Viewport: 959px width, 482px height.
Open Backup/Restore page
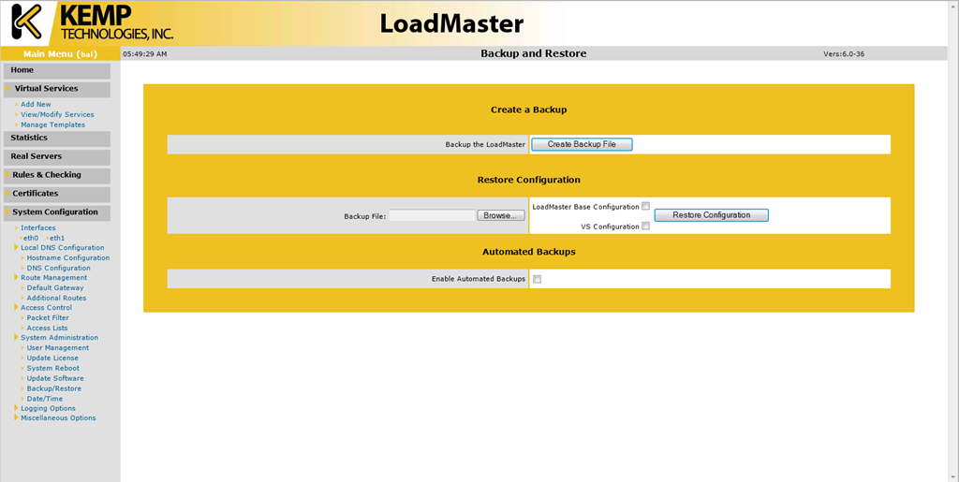click(x=53, y=388)
